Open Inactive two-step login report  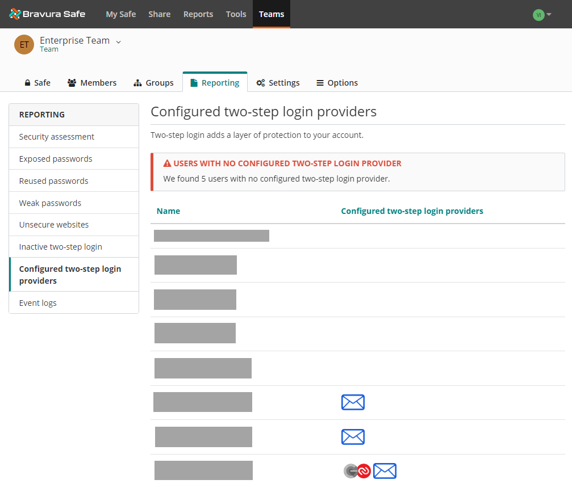point(74,247)
